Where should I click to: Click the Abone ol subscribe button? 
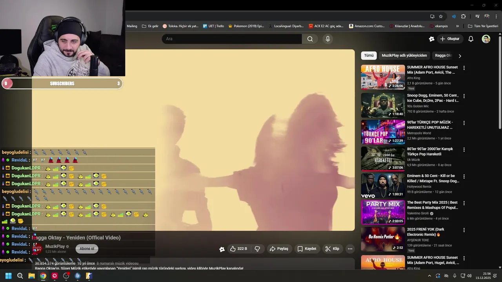click(x=87, y=249)
